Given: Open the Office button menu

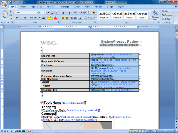Looking at the screenshot, I should coord(4,4).
